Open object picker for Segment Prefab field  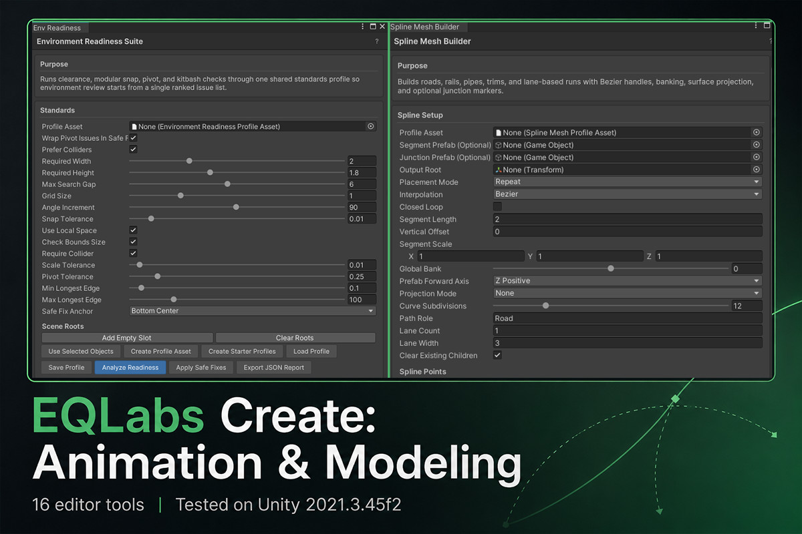click(x=757, y=145)
